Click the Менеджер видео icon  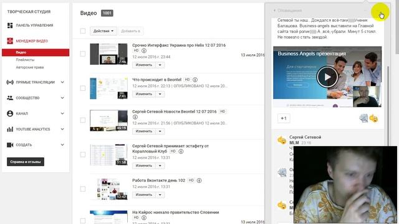[x=10, y=41]
